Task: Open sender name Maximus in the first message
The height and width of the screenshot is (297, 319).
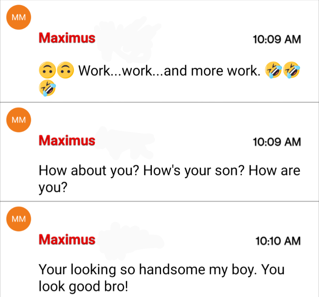Action: point(67,38)
